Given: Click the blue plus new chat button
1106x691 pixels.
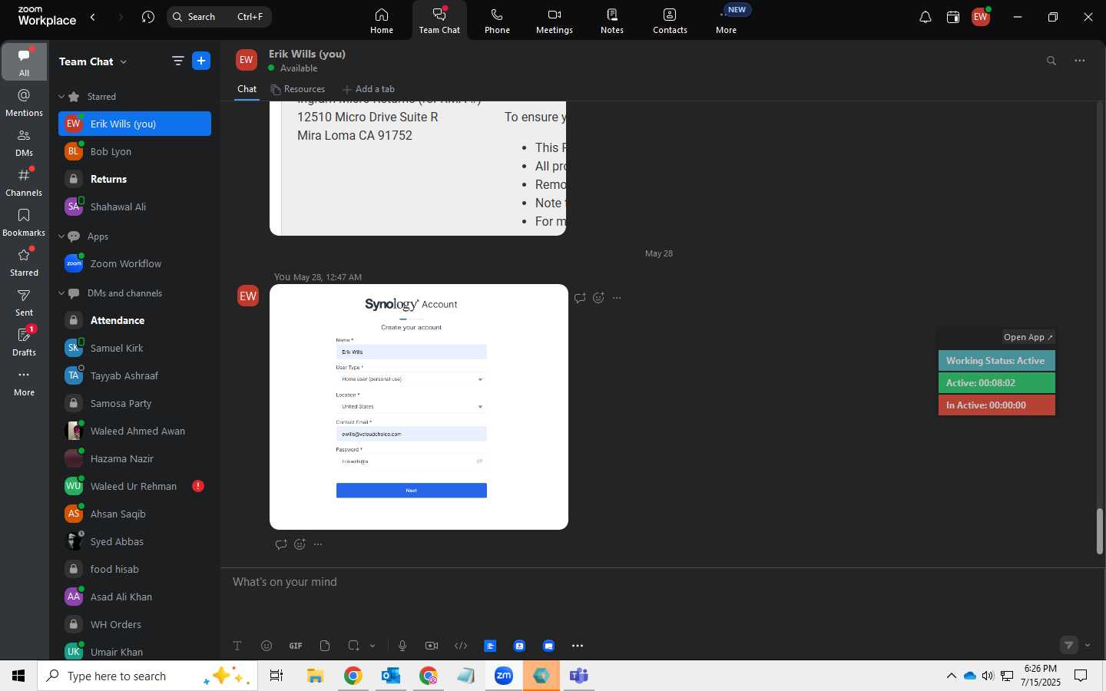Looking at the screenshot, I should point(201,61).
